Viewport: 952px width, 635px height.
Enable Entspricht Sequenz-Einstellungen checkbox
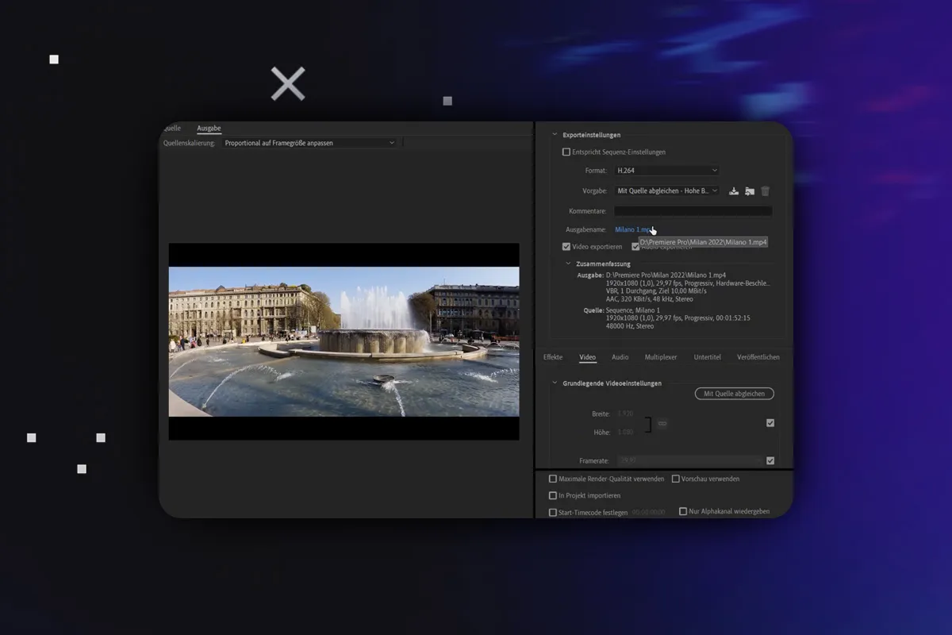click(566, 152)
